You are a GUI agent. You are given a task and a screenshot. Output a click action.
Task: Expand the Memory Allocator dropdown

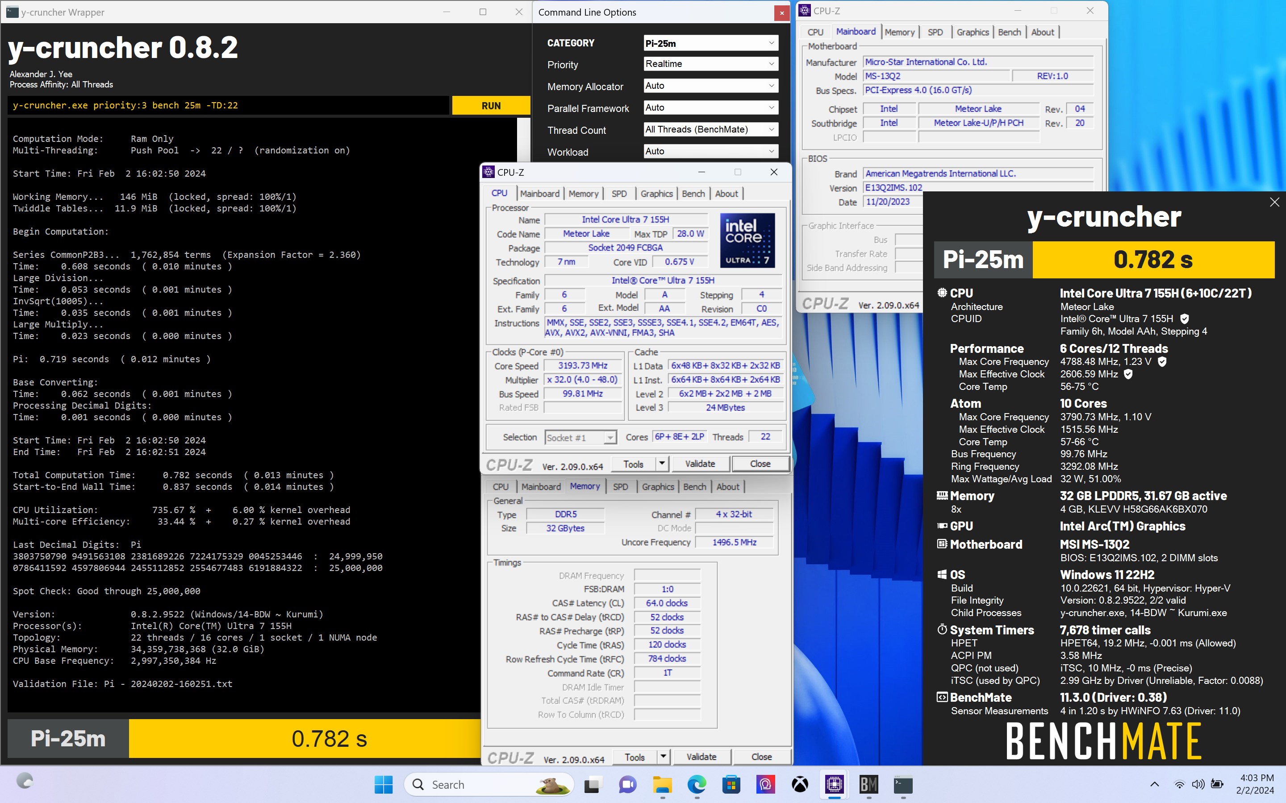click(x=710, y=86)
